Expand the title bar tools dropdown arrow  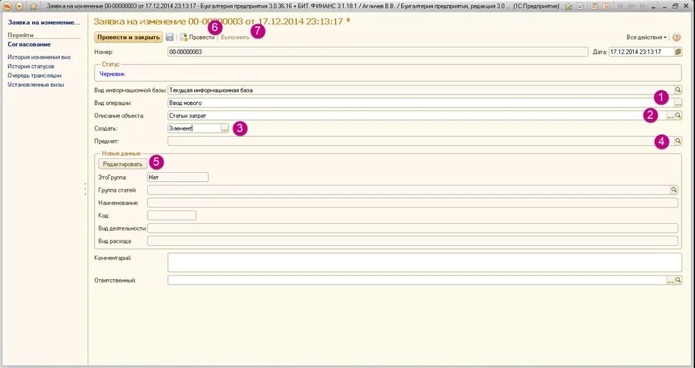653,6
